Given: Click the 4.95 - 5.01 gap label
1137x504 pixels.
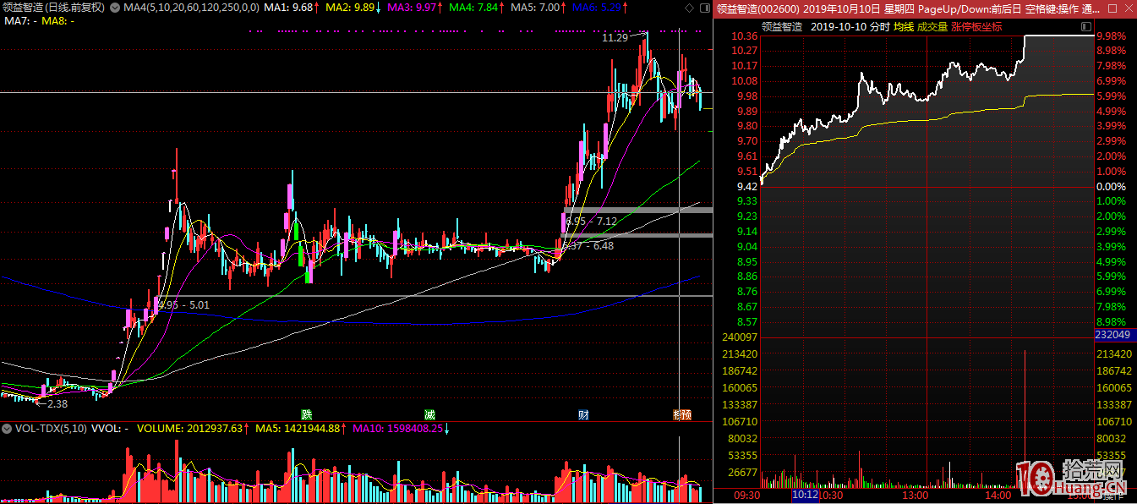Looking at the screenshot, I should pyautogui.click(x=183, y=304).
